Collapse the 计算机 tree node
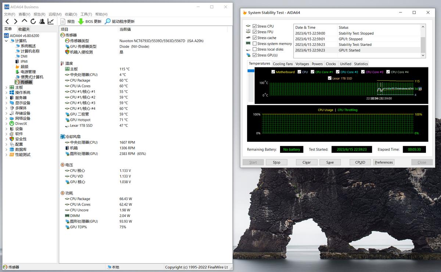This screenshot has width=441, height=272. pos(6,41)
